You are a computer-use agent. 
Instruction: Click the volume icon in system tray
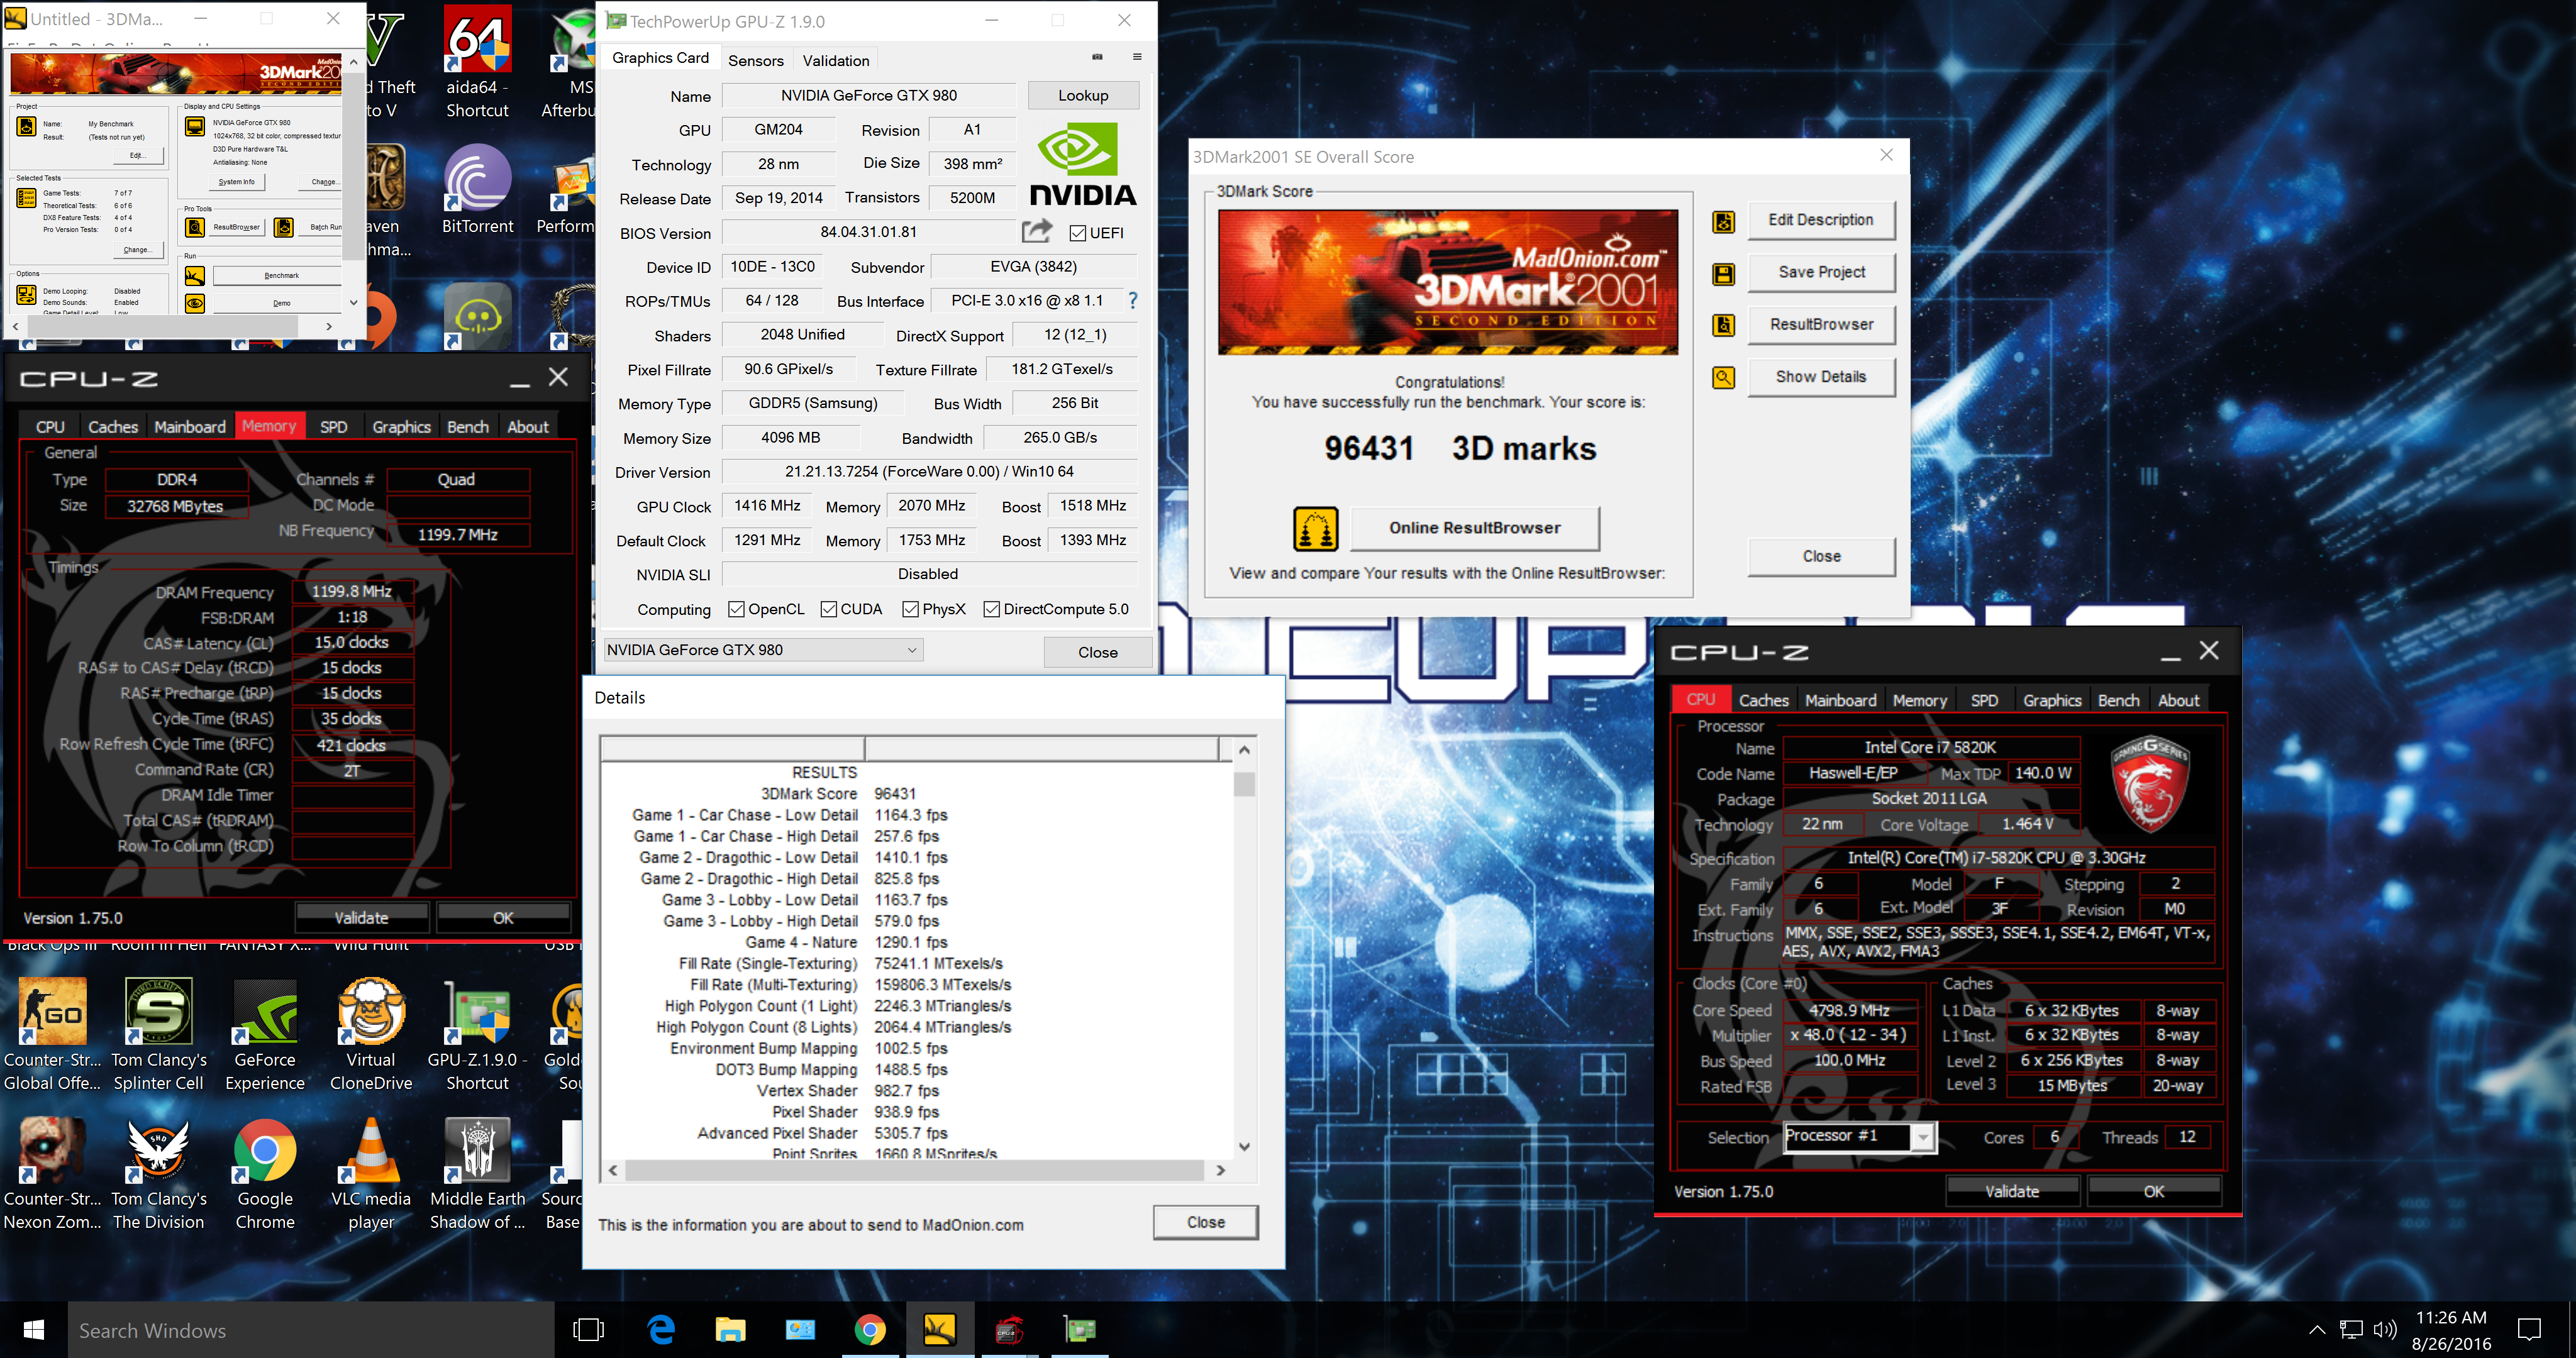[2384, 1330]
